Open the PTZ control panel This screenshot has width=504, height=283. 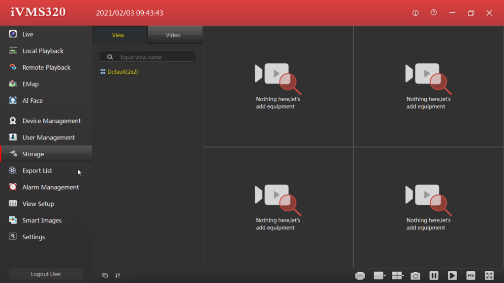click(x=471, y=276)
